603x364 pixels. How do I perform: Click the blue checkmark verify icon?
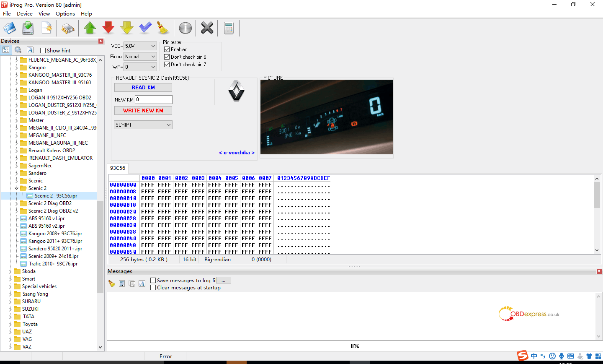pyautogui.click(x=145, y=28)
